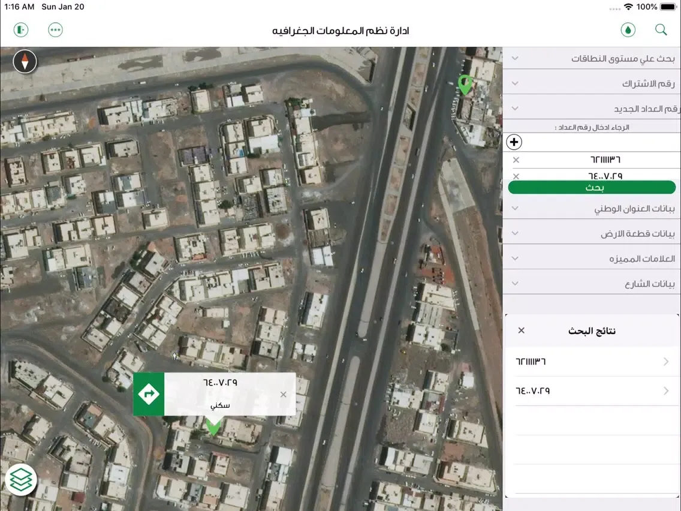This screenshot has height=511, width=681.
Task: Remove meter number ٦٤٠٠٧٠٢٩ entry
Action: coord(516,176)
